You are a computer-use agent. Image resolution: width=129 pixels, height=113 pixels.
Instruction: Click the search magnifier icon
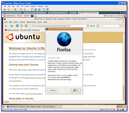[x=120, y=26]
